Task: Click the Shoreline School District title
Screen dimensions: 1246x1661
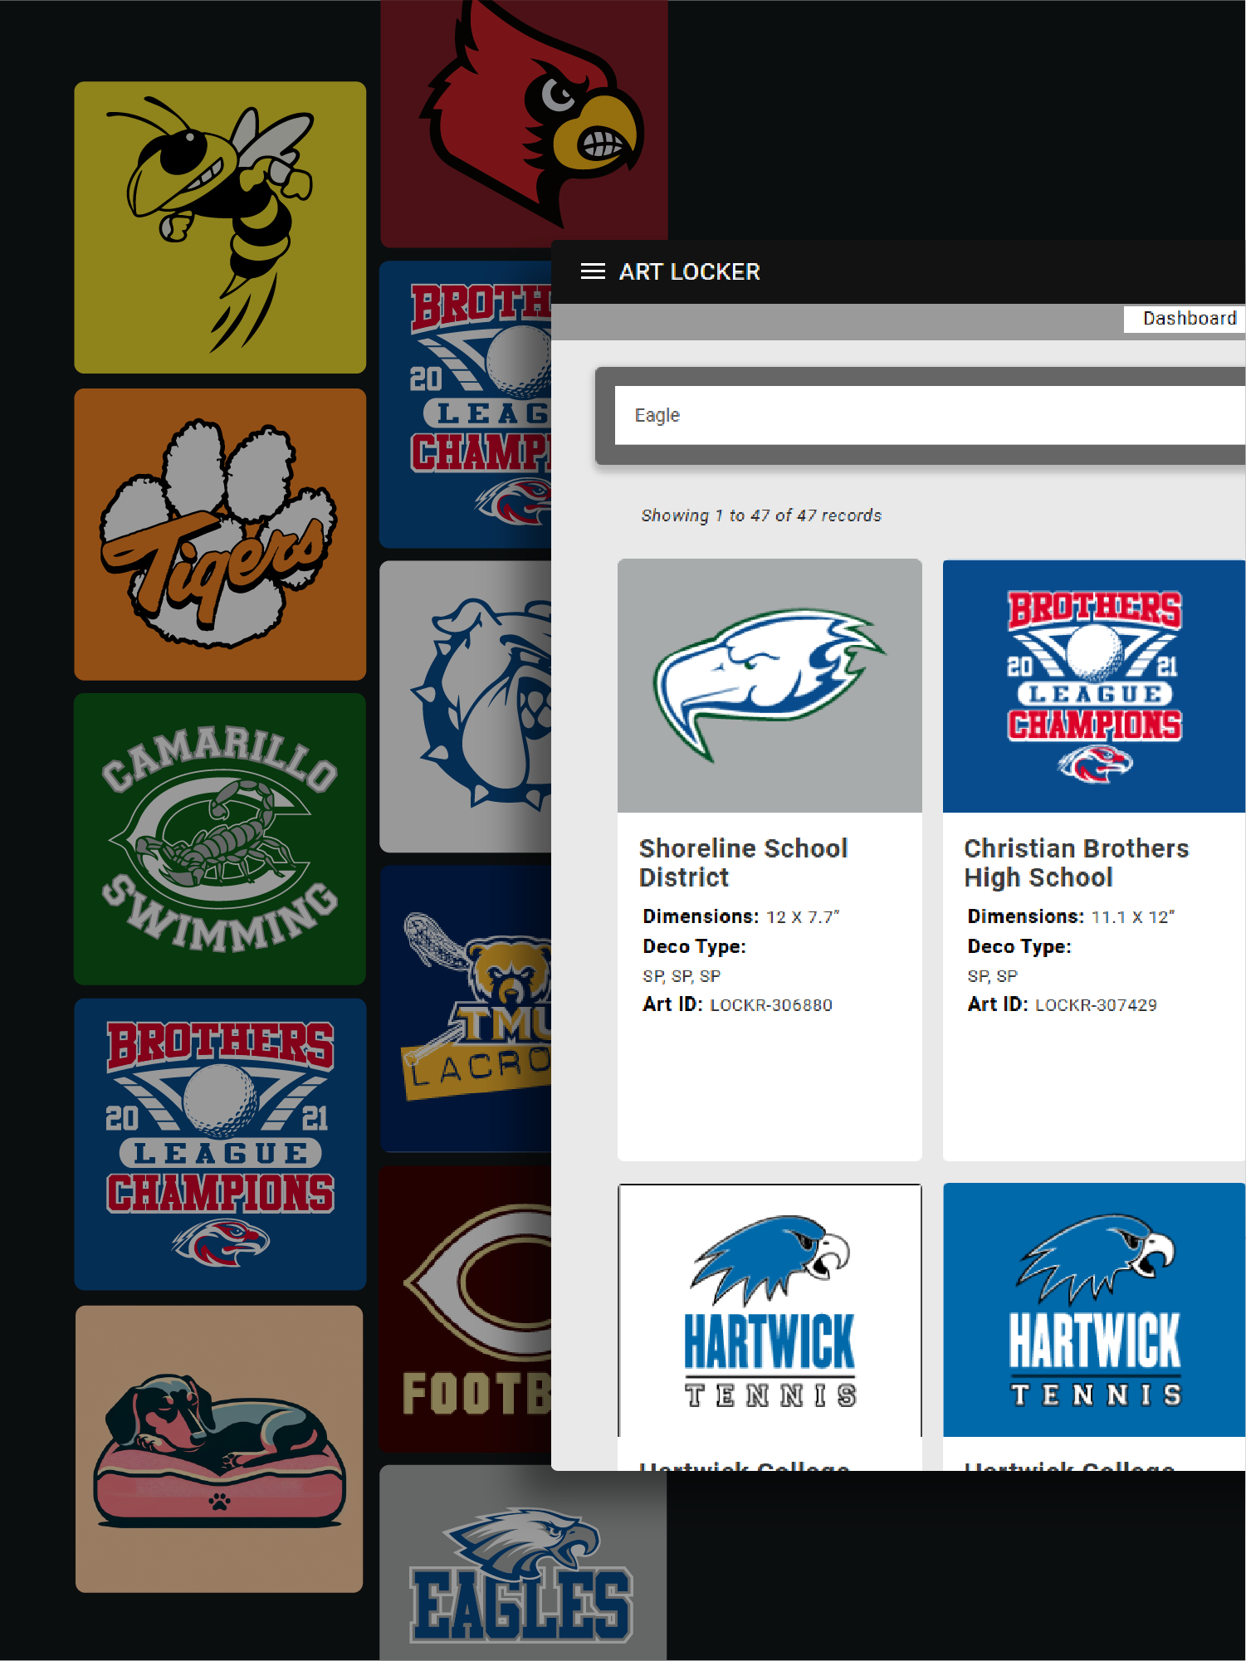Action: 743,862
